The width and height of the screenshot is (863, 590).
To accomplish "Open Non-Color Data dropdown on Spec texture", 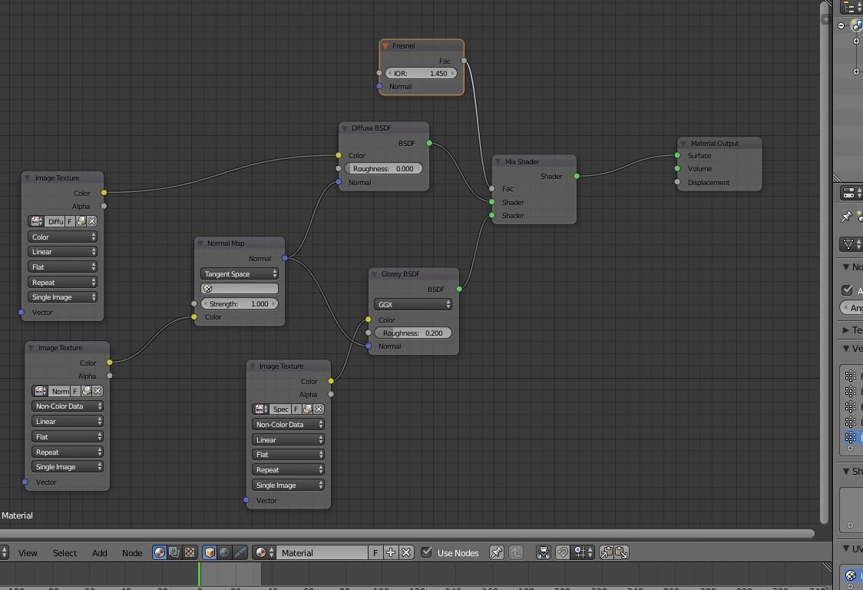I will (x=289, y=425).
